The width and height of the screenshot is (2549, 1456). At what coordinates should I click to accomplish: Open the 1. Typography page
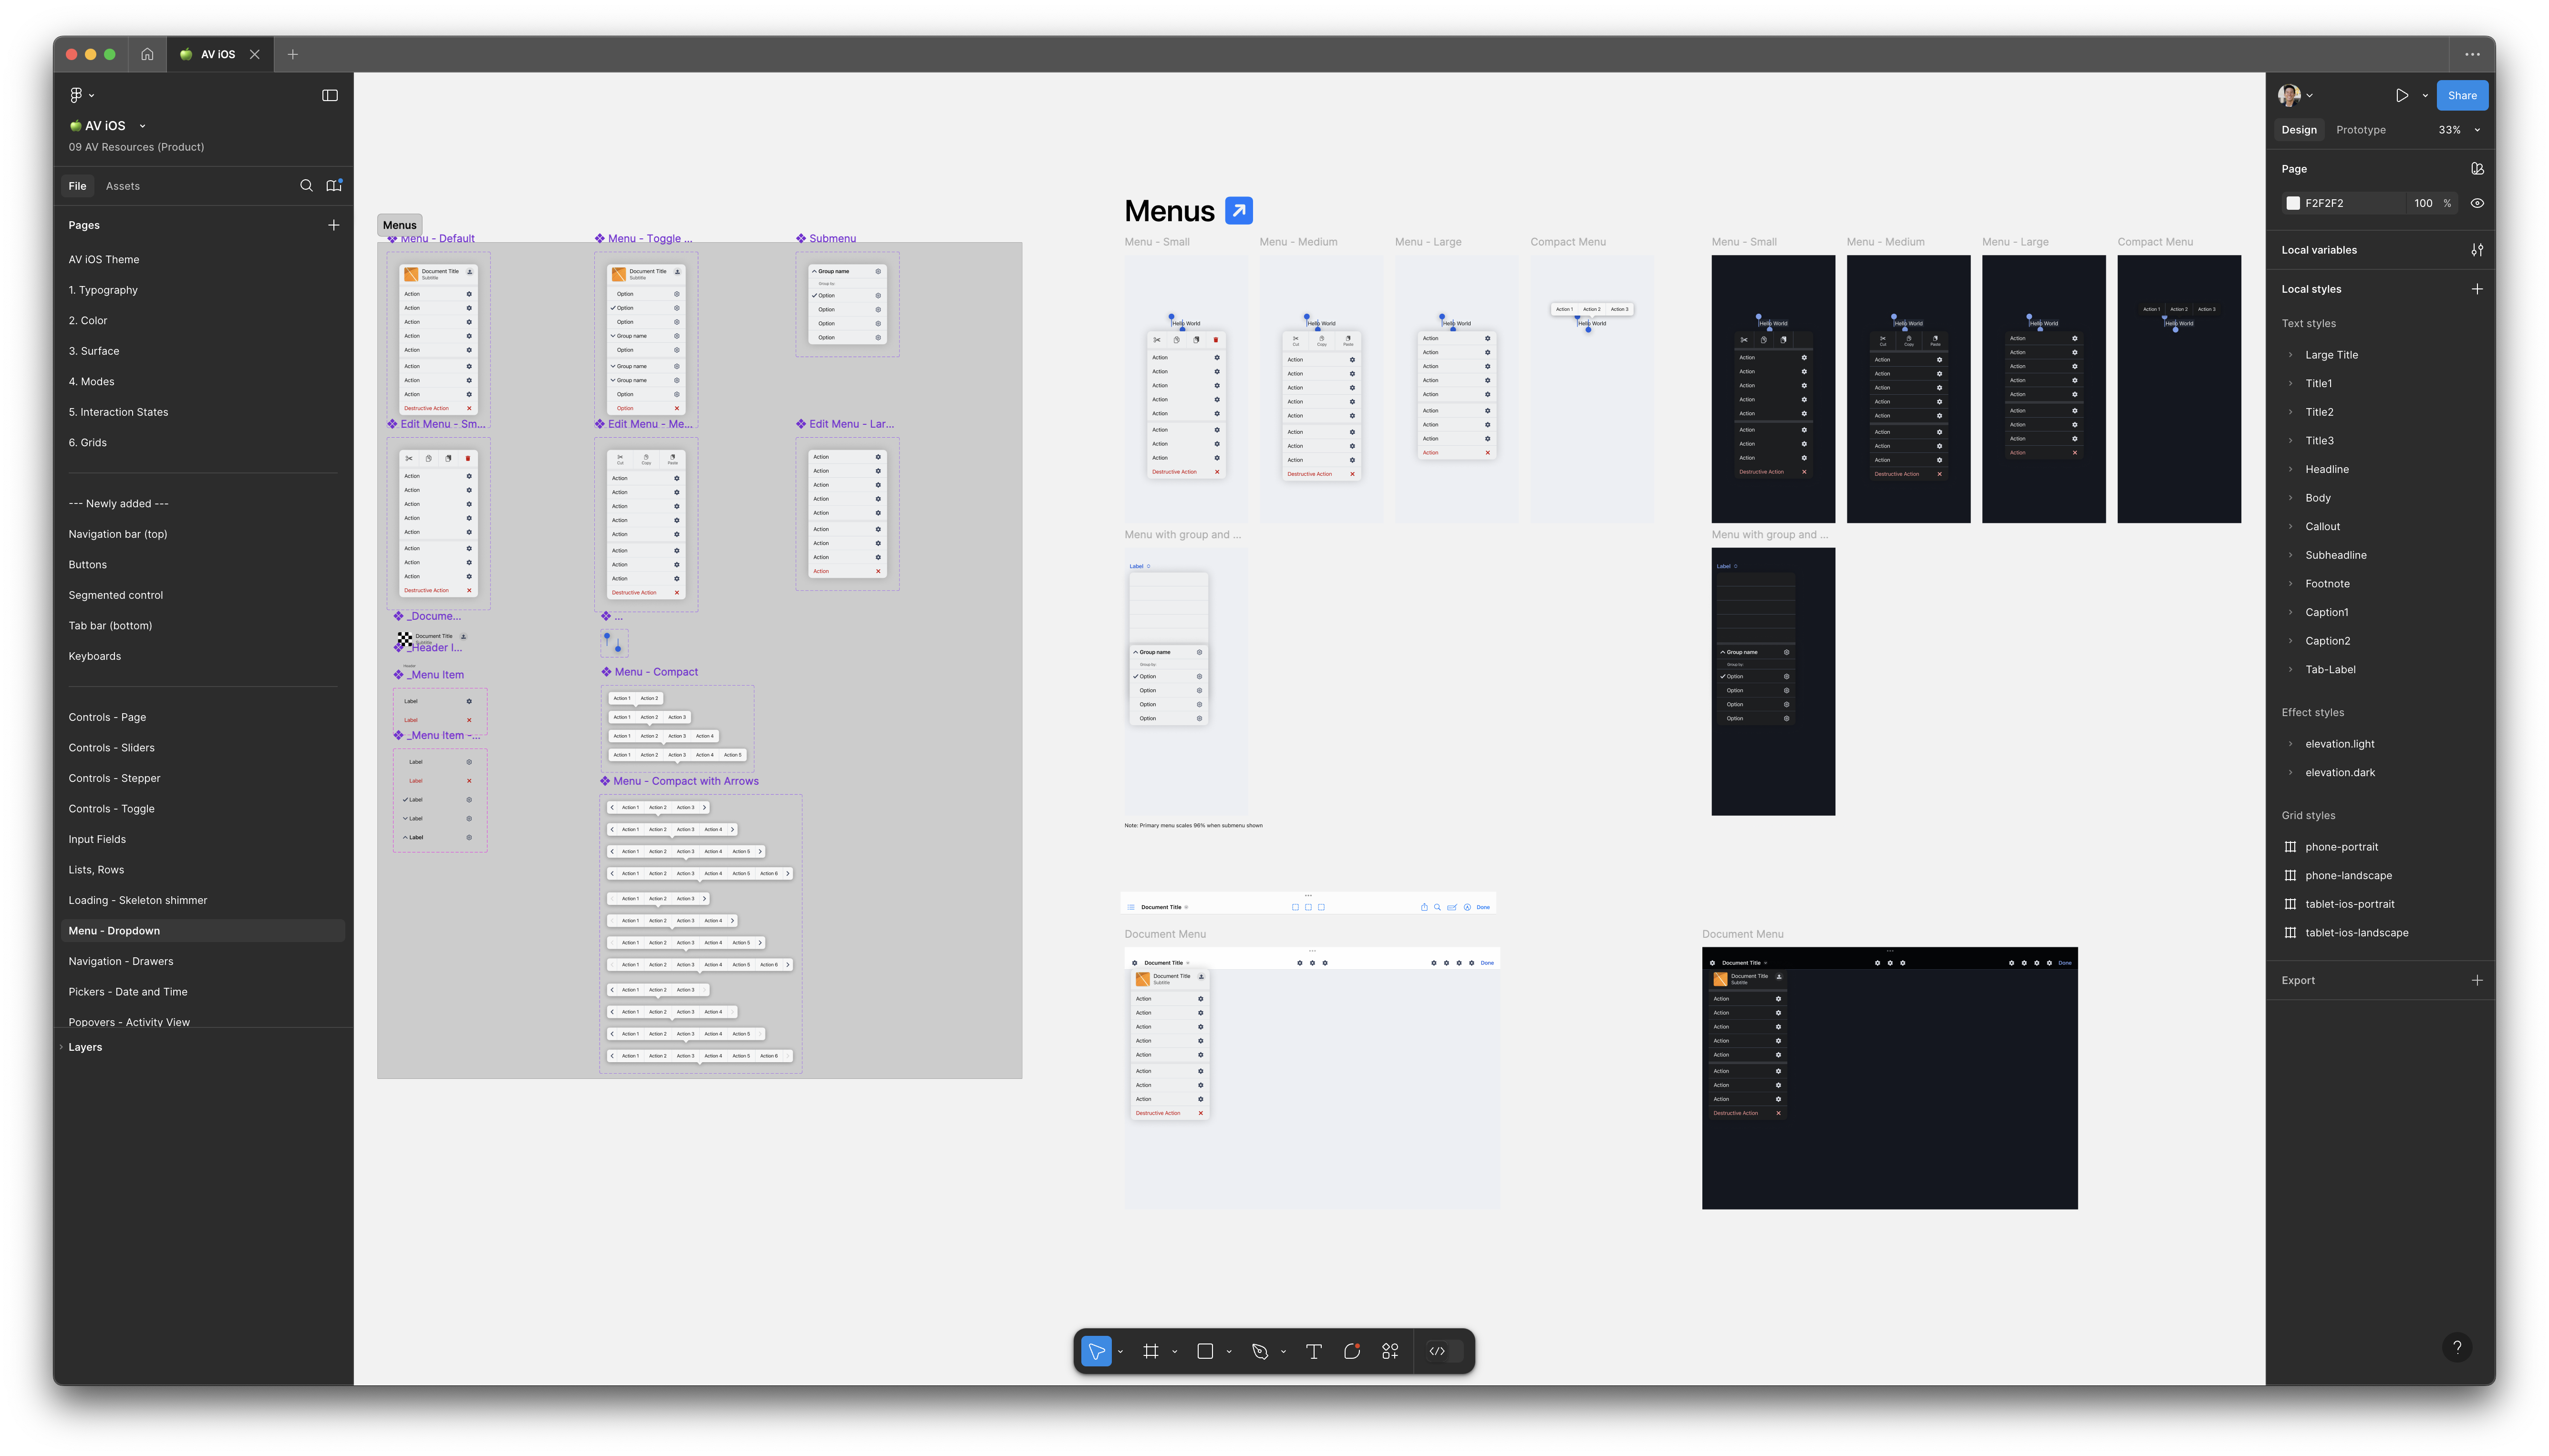click(x=103, y=290)
